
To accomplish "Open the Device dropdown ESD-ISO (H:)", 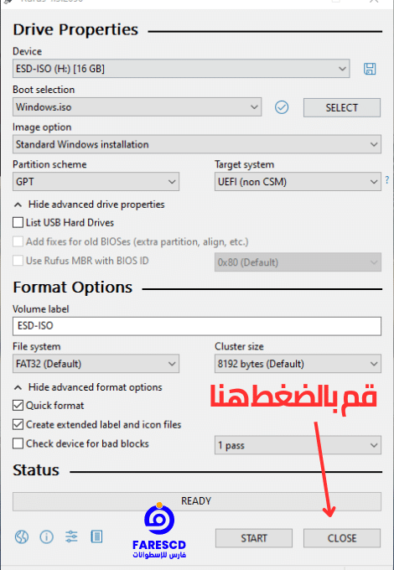I will [x=181, y=69].
